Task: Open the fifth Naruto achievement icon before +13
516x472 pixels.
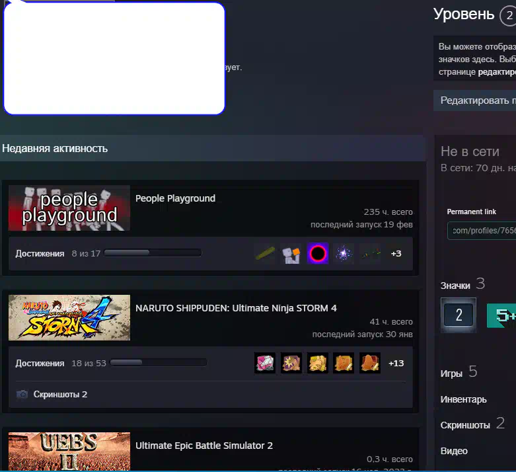Action: 370,363
